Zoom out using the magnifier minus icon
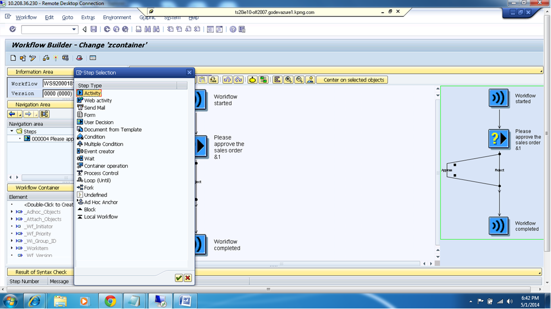This screenshot has width=551, height=309. tap(299, 80)
